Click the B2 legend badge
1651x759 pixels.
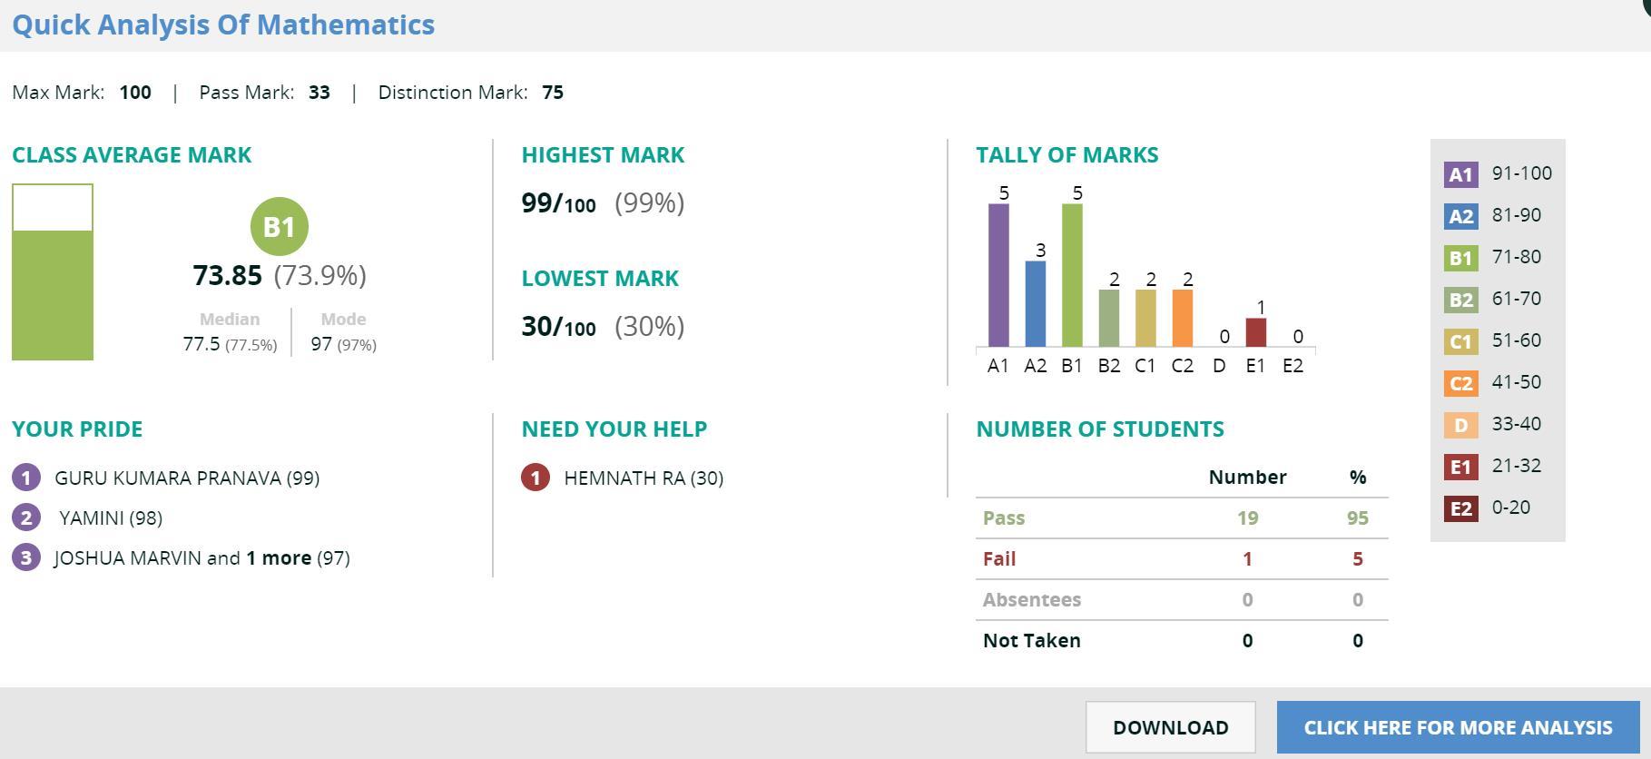(1460, 300)
